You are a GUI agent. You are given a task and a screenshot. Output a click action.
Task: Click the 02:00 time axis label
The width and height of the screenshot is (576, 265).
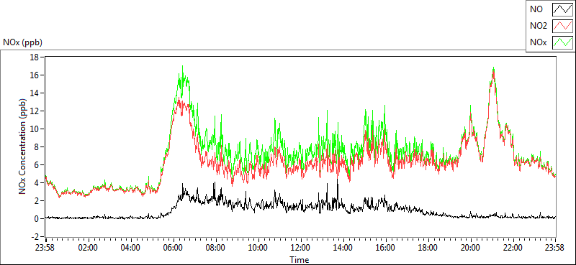88,248
